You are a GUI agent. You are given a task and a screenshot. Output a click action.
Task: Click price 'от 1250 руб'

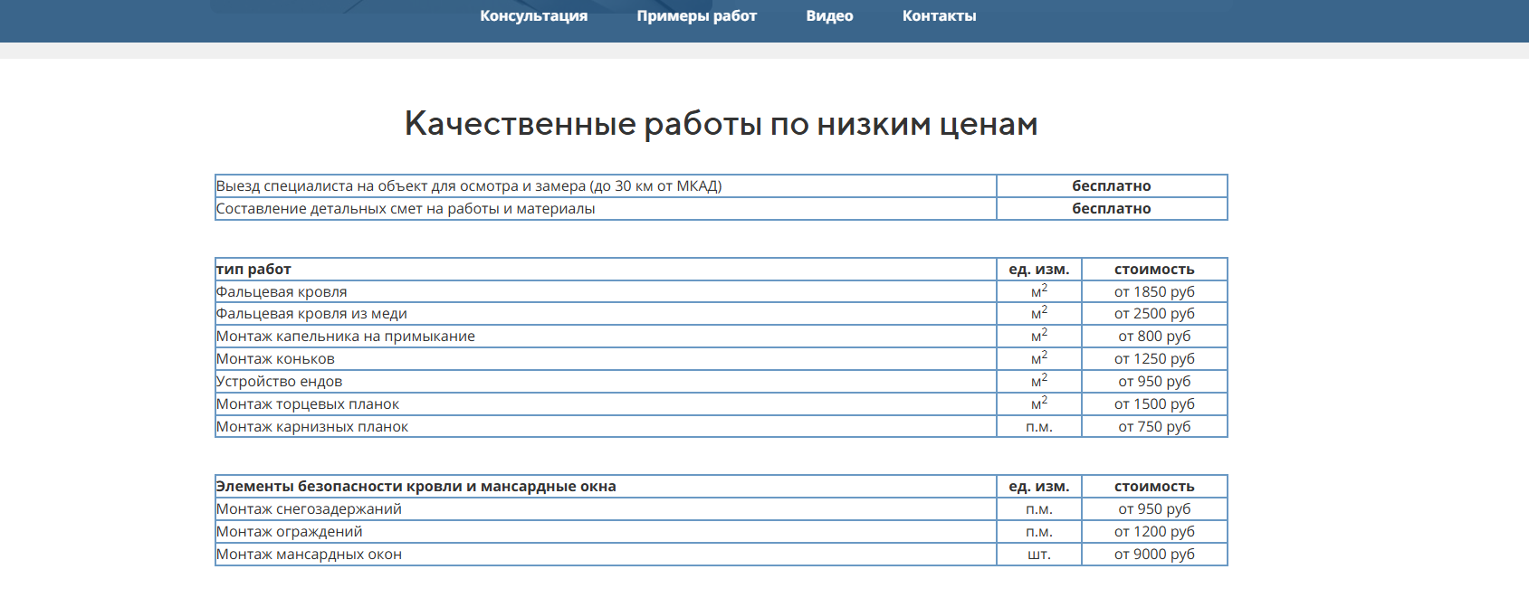[x=1154, y=358]
